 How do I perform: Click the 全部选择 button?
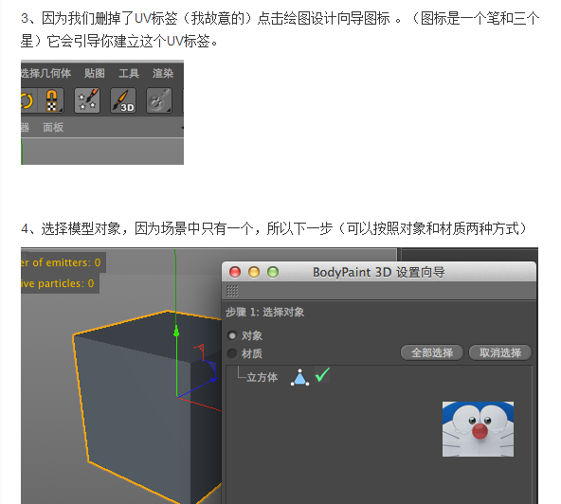click(x=432, y=352)
